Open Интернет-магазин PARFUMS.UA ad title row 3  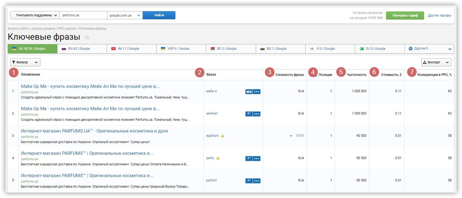94,131
